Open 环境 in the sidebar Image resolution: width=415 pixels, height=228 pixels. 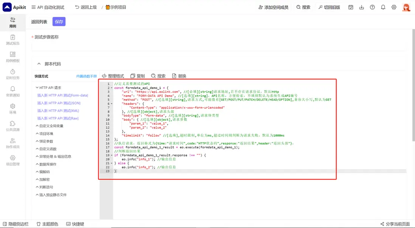[x=13, y=109]
